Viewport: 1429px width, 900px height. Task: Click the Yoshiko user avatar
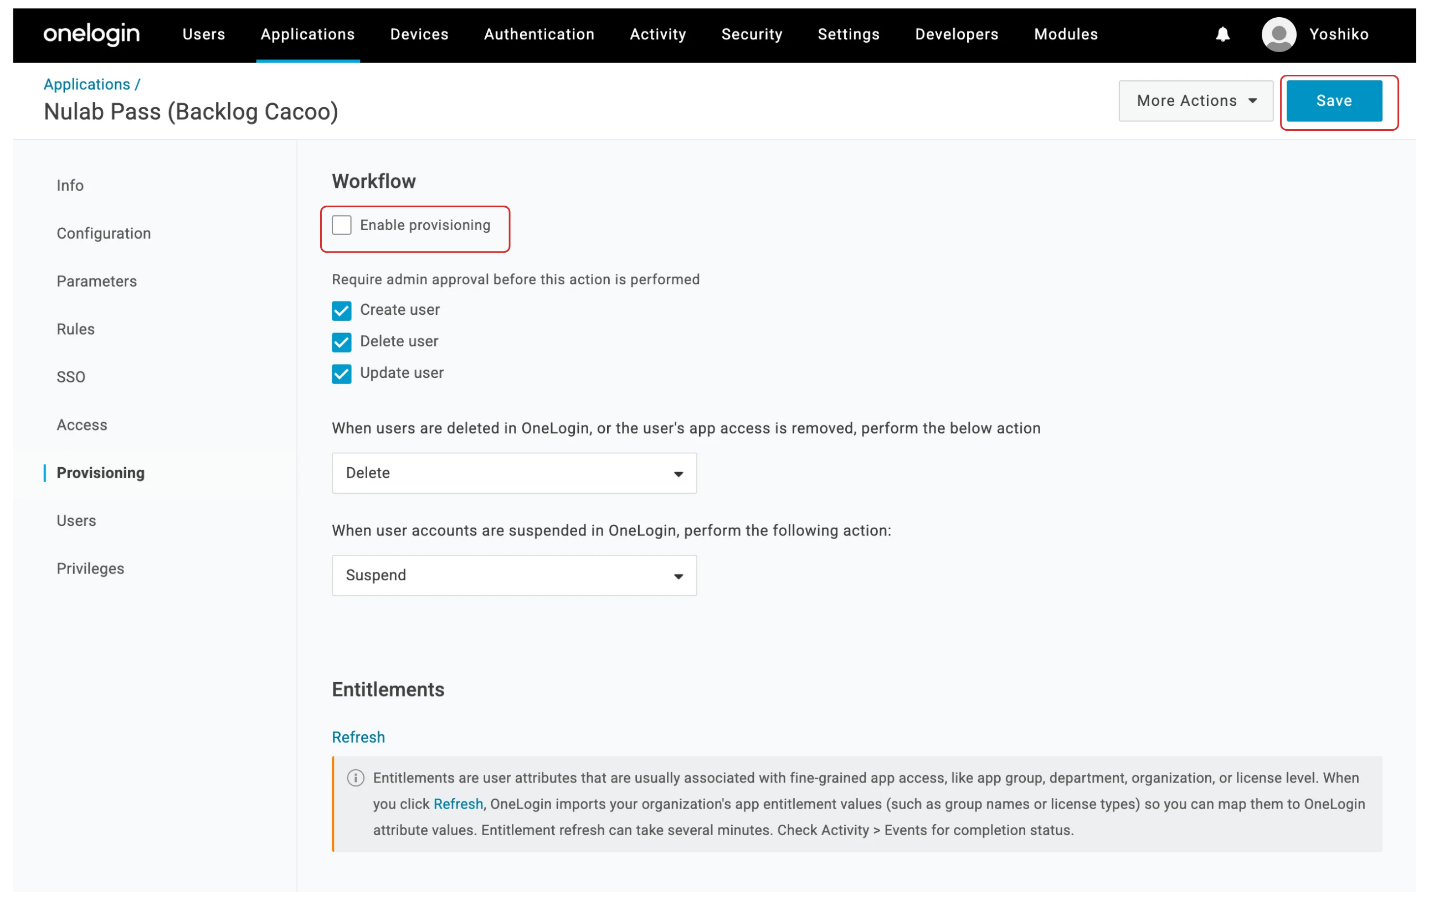[x=1279, y=34]
